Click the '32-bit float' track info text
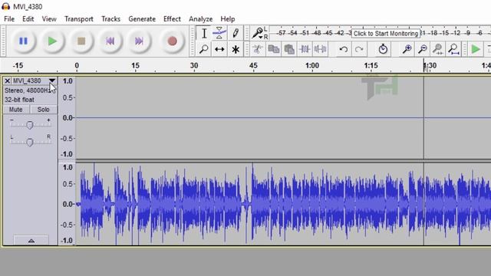The height and width of the screenshot is (276, 491). pos(19,100)
